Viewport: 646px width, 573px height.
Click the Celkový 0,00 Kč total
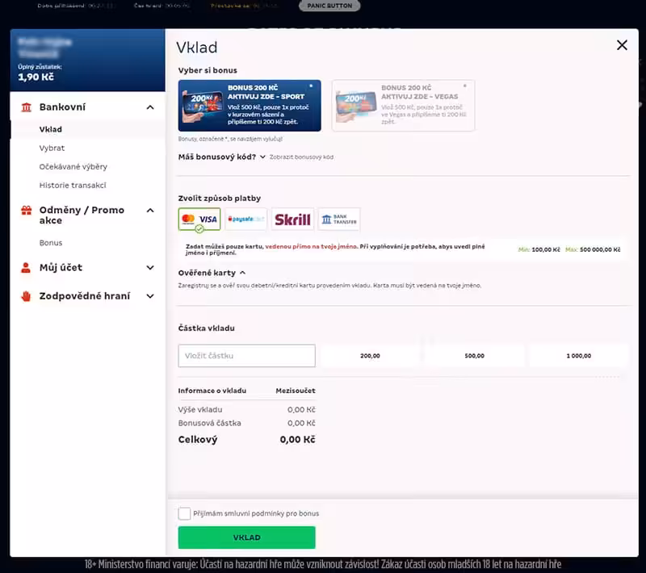click(x=247, y=440)
